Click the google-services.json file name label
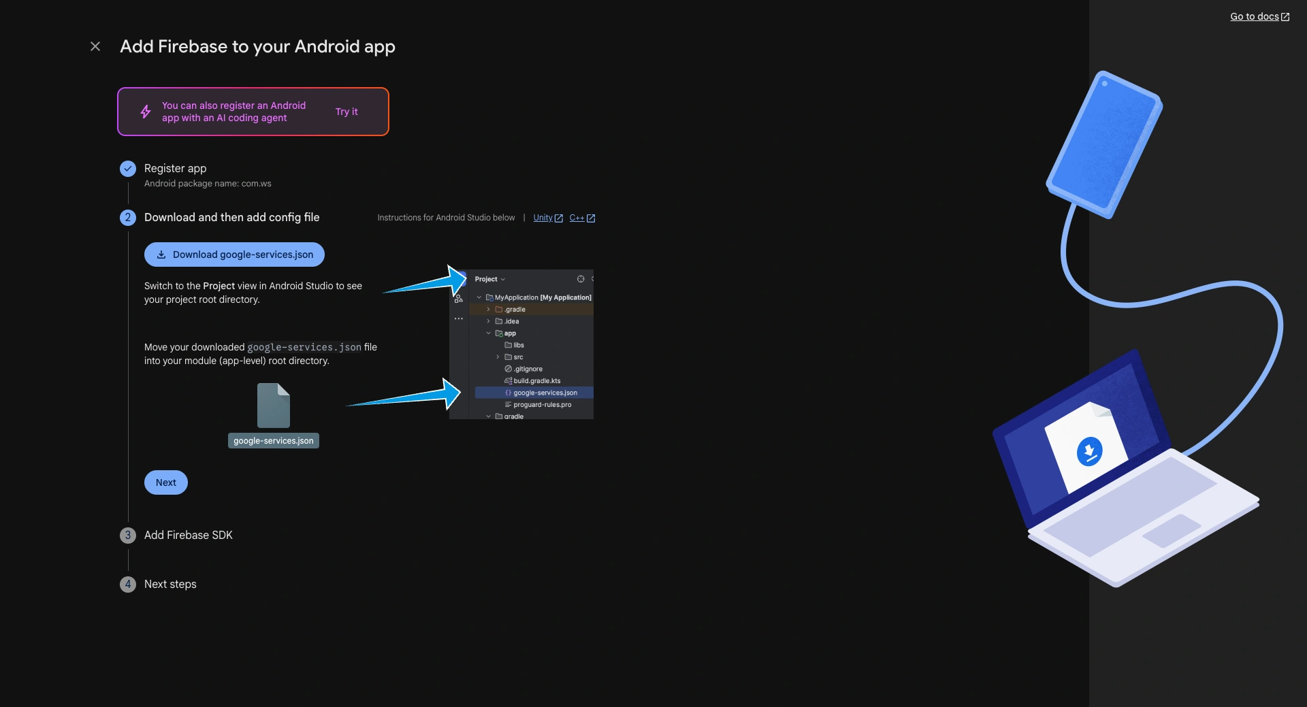1307x707 pixels. click(274, 441)
